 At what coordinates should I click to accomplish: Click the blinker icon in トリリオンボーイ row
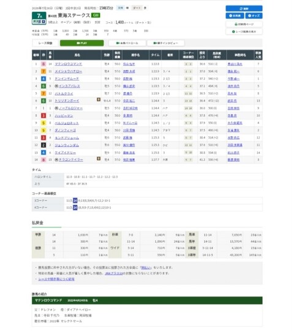pos(99,99)
